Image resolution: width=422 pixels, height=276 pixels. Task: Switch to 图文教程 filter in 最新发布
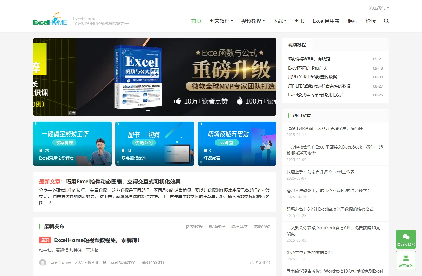pos(194,227)
